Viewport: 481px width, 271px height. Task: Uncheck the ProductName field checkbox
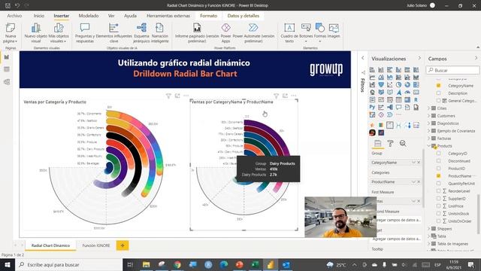438,175
